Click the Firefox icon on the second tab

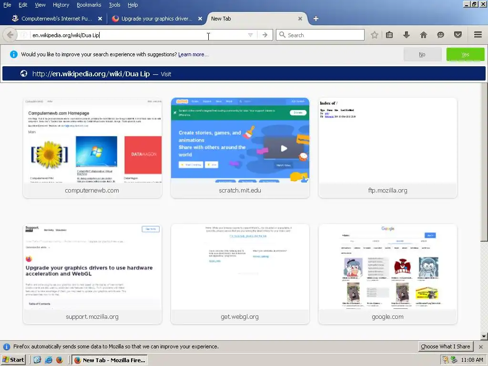tap(115, 19)
